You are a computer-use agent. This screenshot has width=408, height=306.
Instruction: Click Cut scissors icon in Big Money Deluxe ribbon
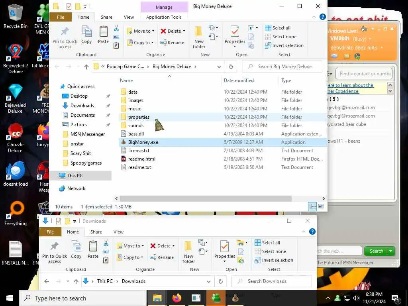click(x=116, y=28)
